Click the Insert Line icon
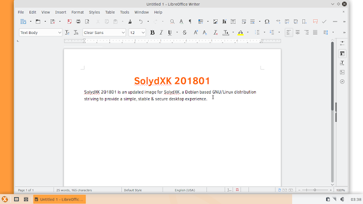Image resolution: width=363 pixels, height=204 pixels. coord(335,22)
